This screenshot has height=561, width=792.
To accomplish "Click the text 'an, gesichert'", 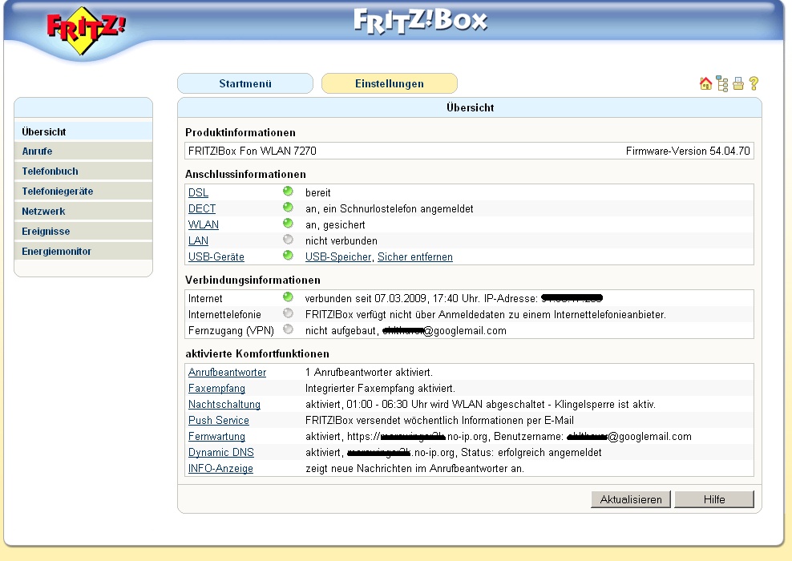I will pyautogui.click(x=335, y=224).
